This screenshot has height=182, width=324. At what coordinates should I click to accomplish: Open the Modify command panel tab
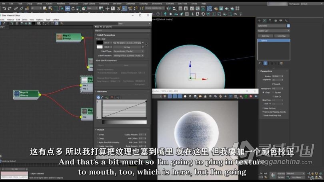pos(264,21)
